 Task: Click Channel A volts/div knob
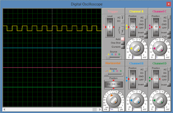pos(137,48)
